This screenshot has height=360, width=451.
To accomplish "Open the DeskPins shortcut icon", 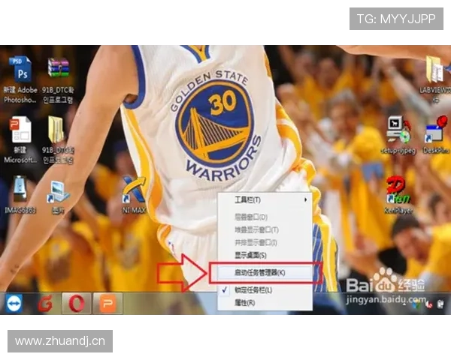I will click(436, 130).
